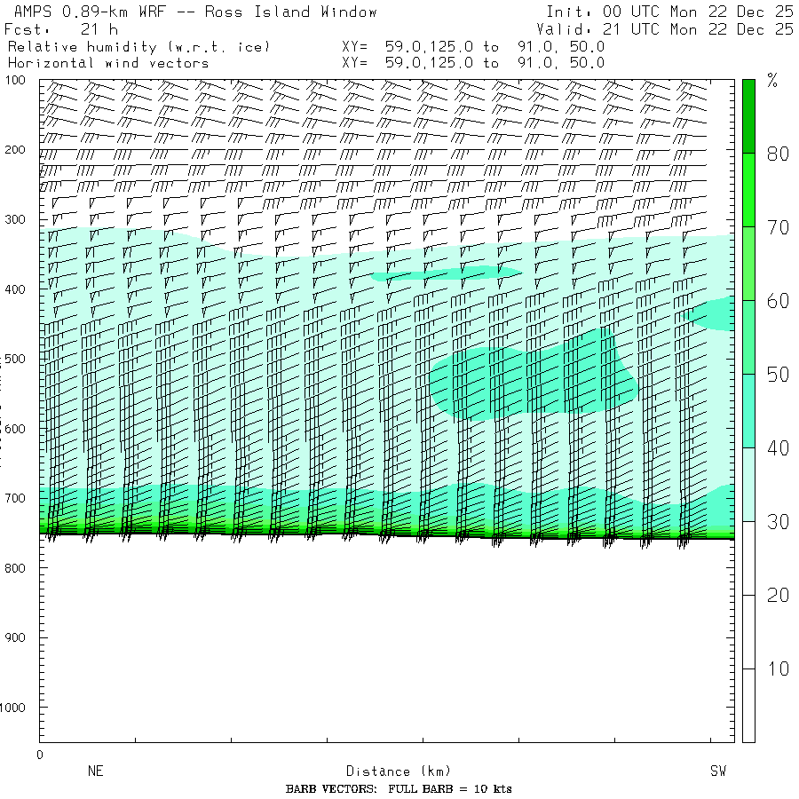
Task: Click the 'NE' cross-section endpoint label
Action: pos(96,771)
